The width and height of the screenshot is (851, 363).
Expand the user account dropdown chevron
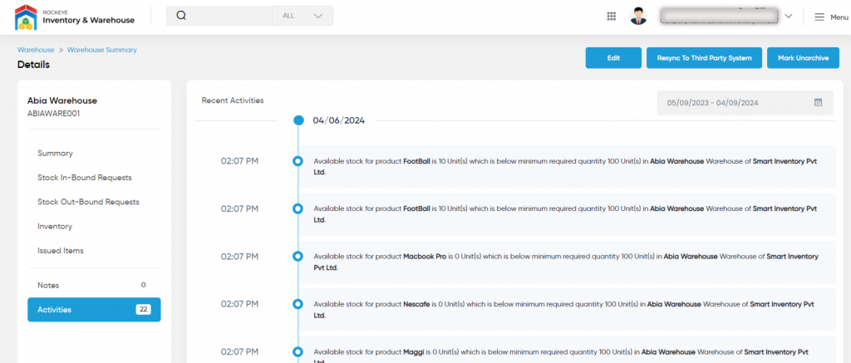pos(788,17)
